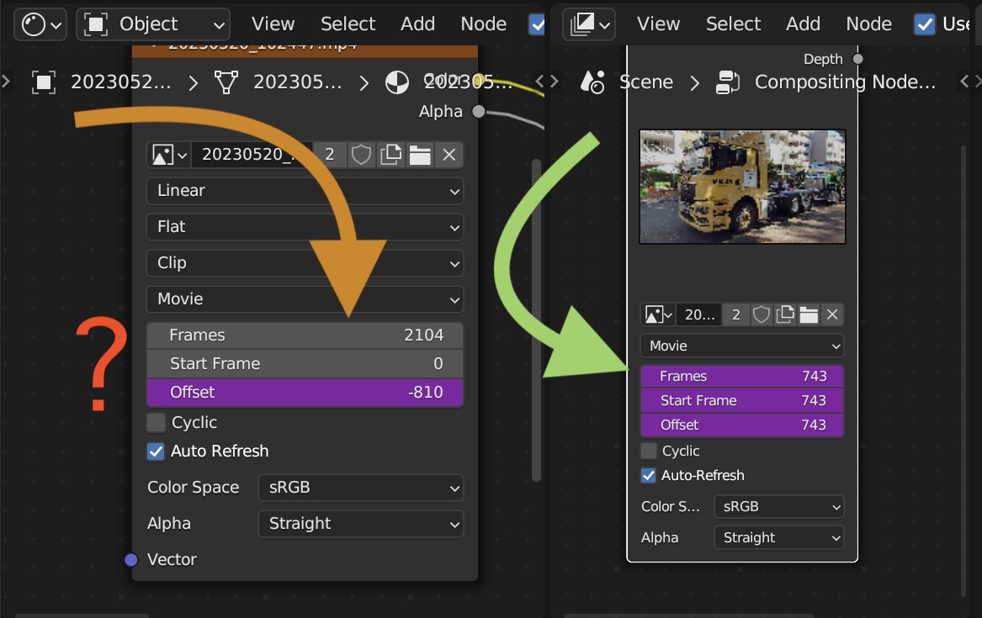This screenshot has width=982, height=618.
Task: Open the Movie source dropdown in compositor node
Action: [742, 346]
